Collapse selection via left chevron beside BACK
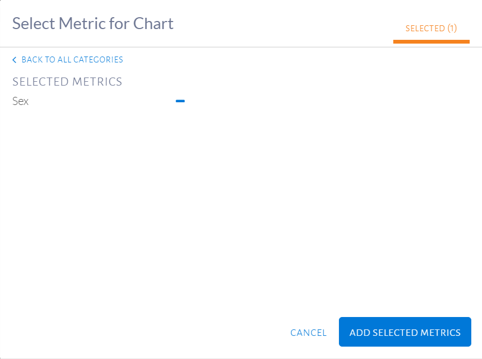 pos(15,60)
